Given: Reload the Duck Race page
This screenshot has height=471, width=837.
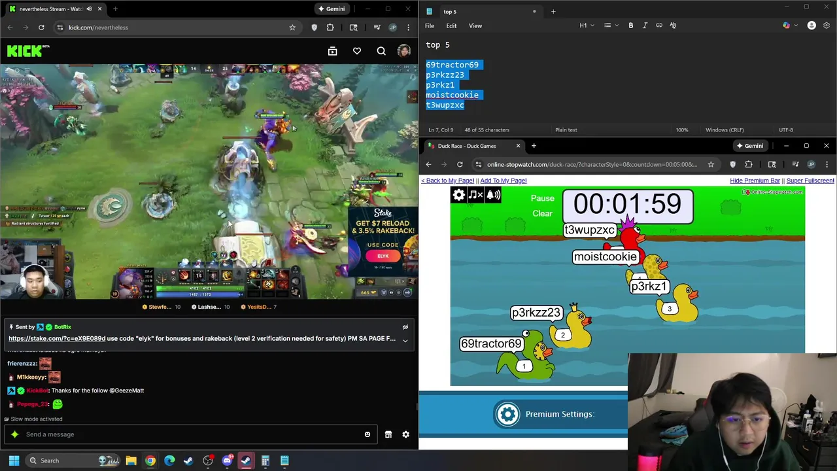Looking at the screenshot, I should 460,165.
